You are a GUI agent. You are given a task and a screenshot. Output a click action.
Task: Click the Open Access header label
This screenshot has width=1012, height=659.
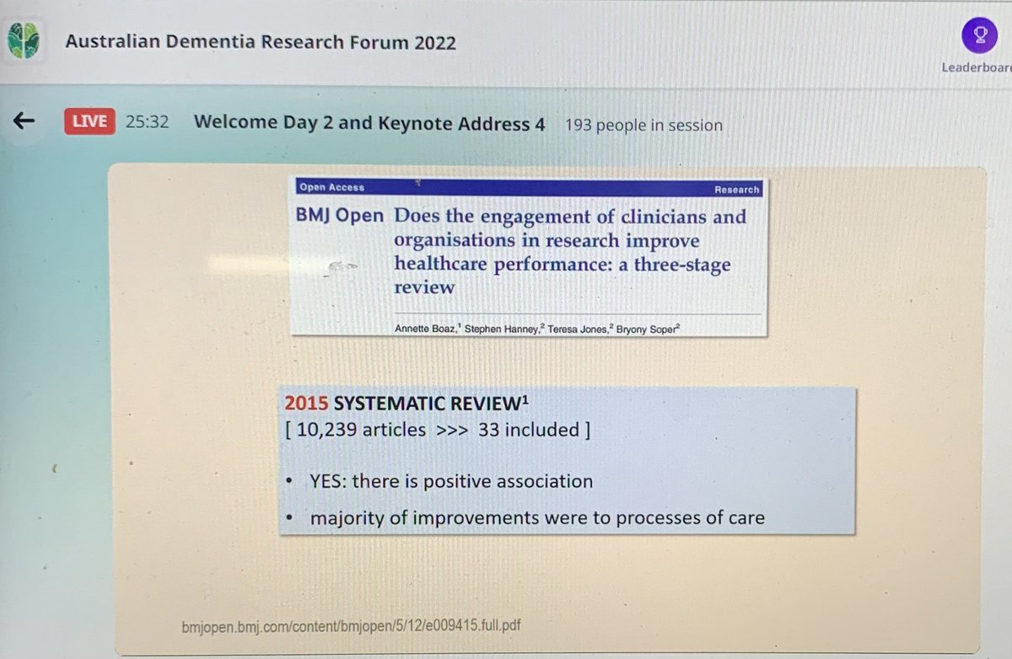pyautogui.click(x=331, y=187)
